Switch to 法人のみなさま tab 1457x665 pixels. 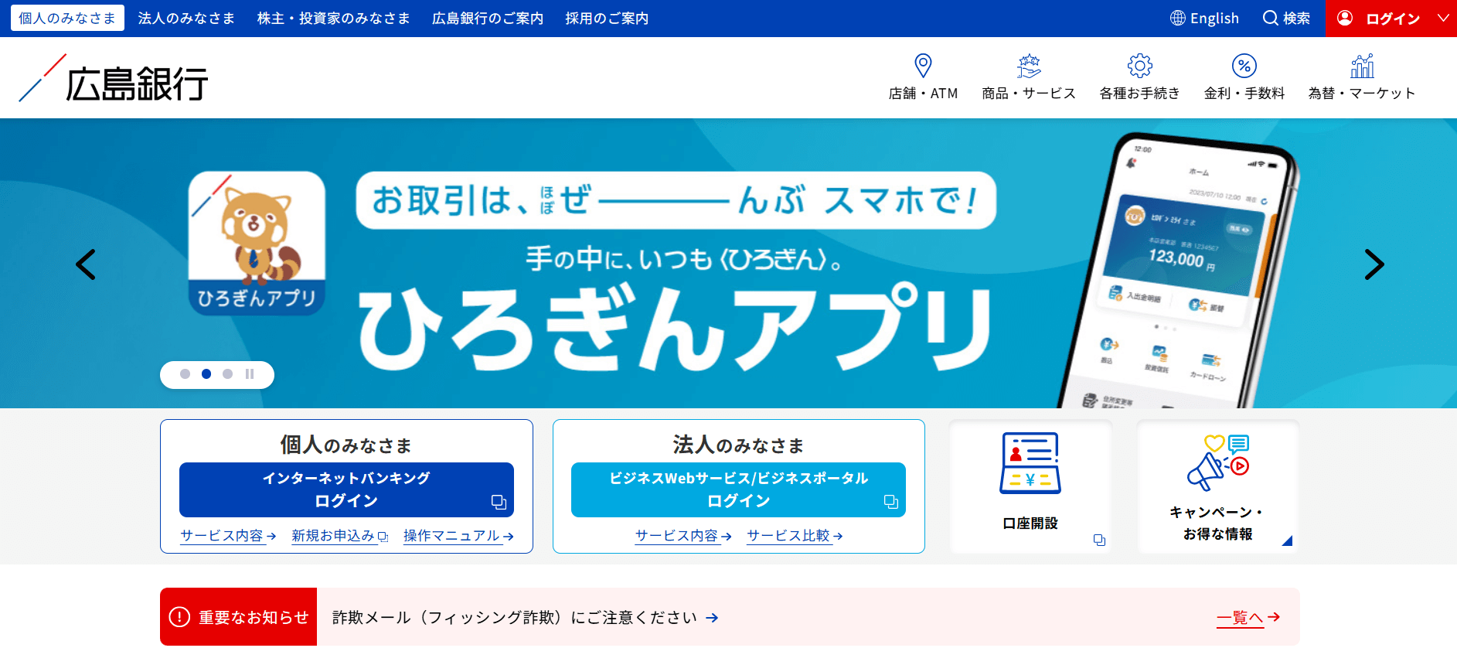tap(186, 19)
